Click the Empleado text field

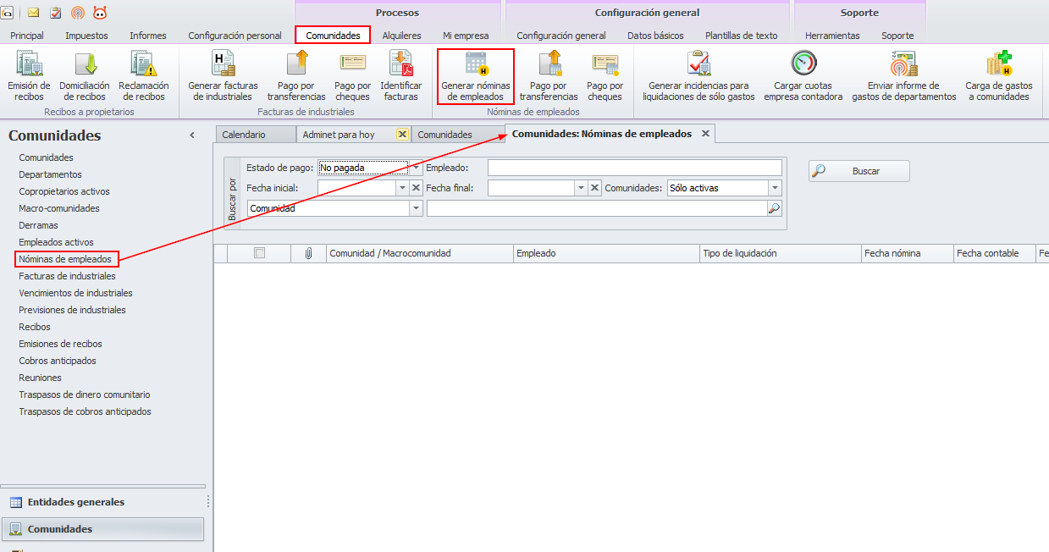click(x=635, y=168)
